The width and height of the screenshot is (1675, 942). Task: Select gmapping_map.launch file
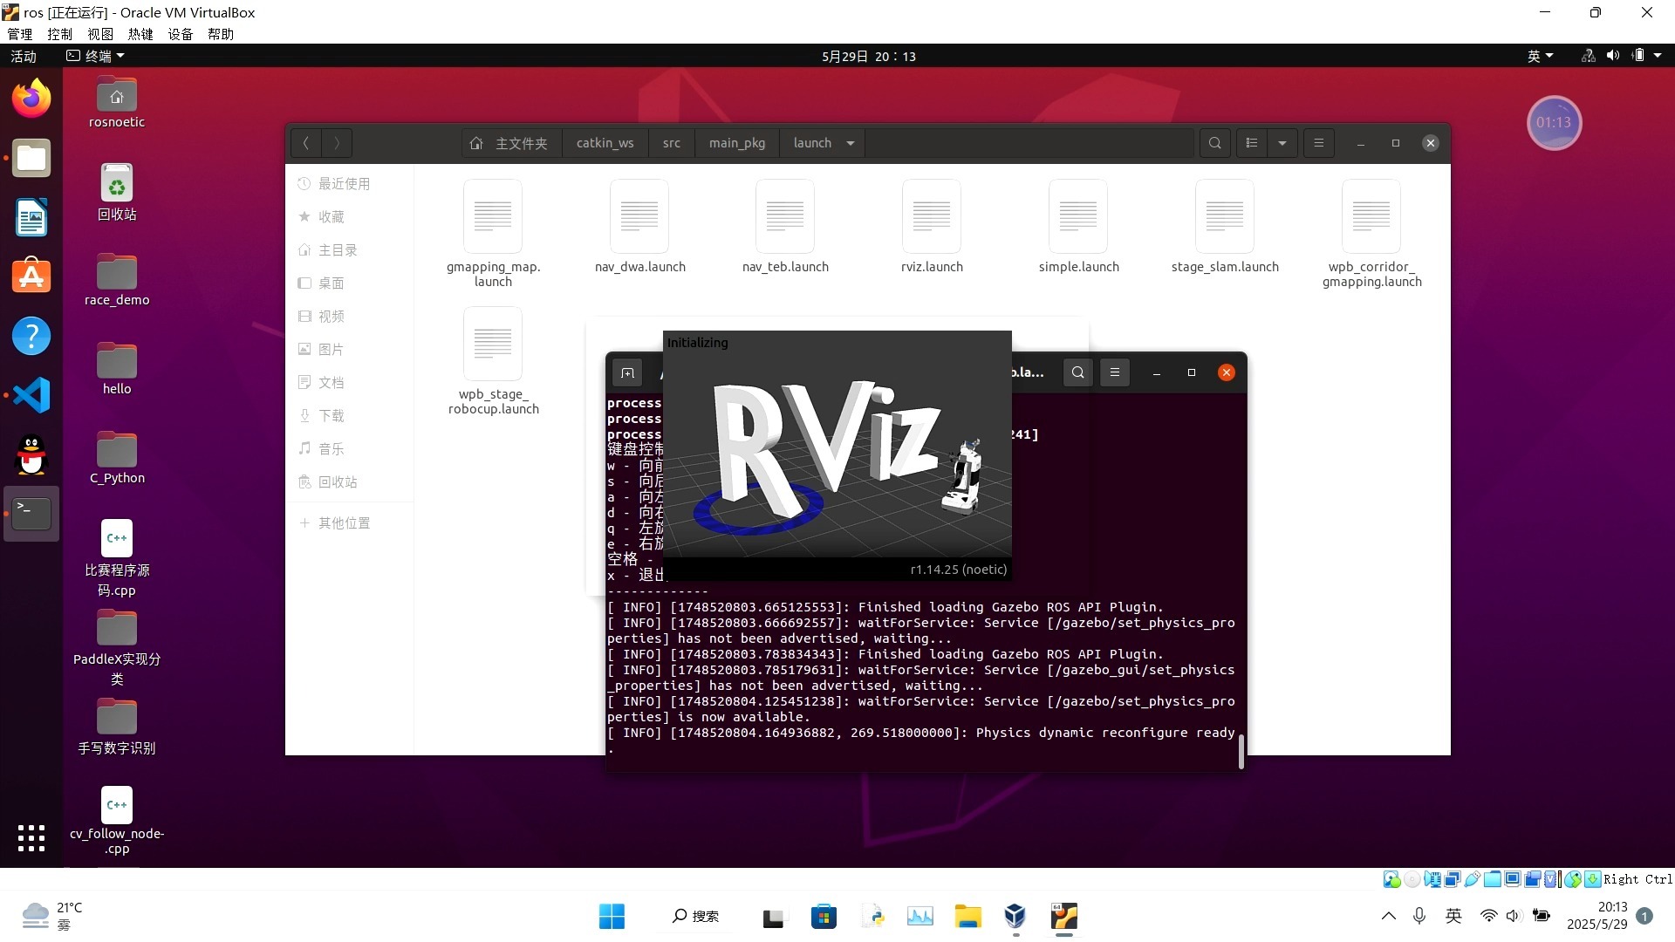(493, 234)
